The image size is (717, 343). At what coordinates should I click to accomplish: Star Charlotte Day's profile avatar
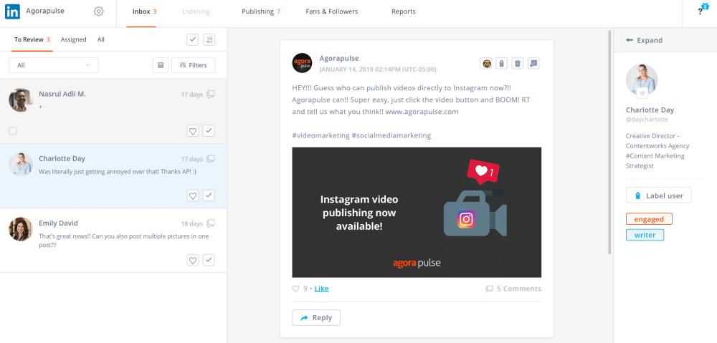click(x=642, y=93)
